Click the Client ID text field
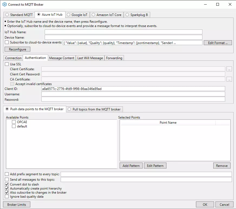Image resolution: width=236 pixels, height=209 pixels. coord(133,89)
